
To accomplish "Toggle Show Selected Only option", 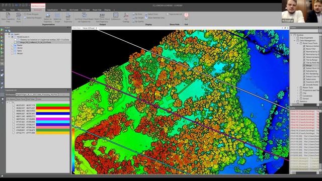I will click(155, 18).
